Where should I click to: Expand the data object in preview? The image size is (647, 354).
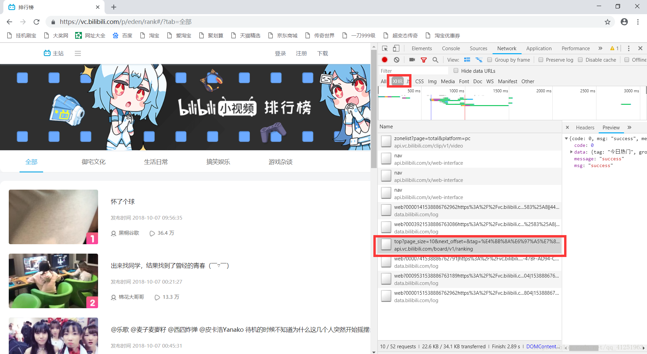coord(572,152)
